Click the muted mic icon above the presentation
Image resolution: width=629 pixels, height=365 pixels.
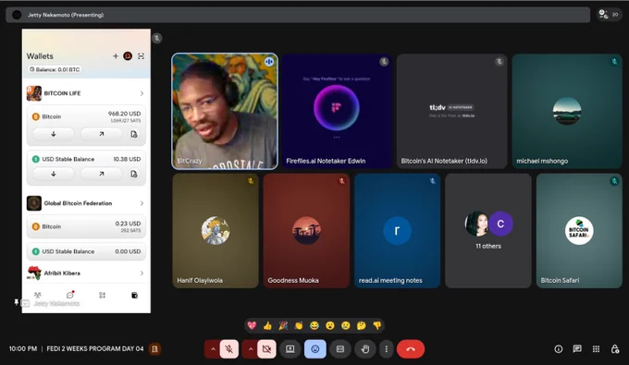click(157, 38)
